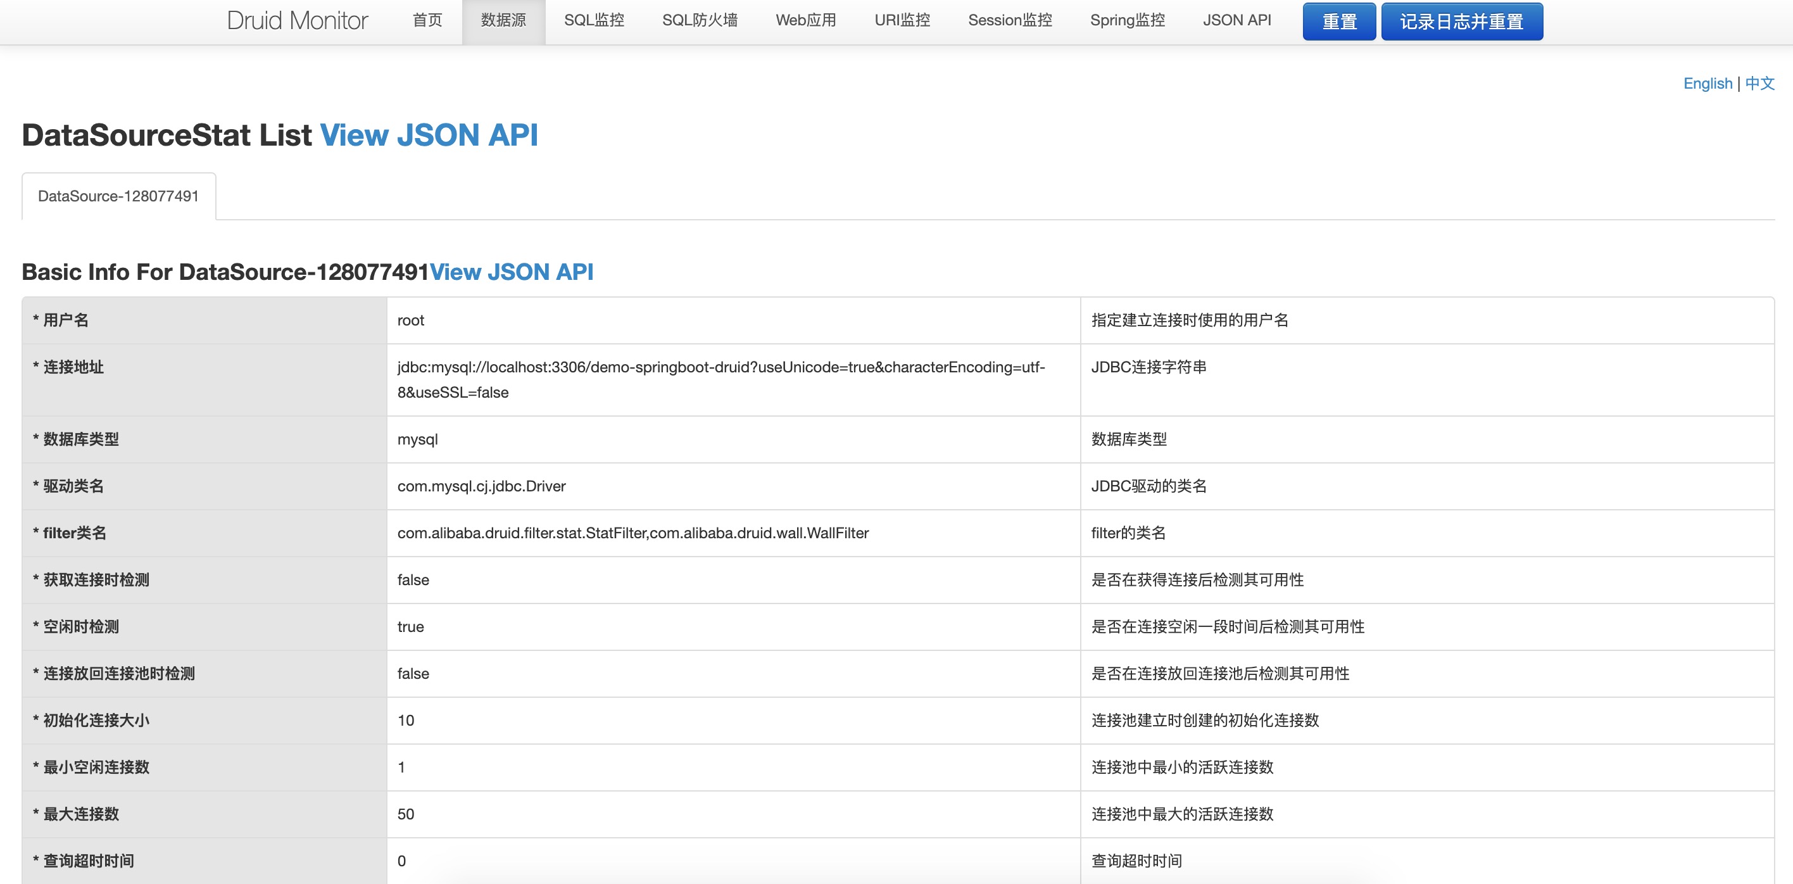The width and height of the screenshot is (1793, 884).
Task: Open the Druid Monitor brand link
Action: [297, 21]
